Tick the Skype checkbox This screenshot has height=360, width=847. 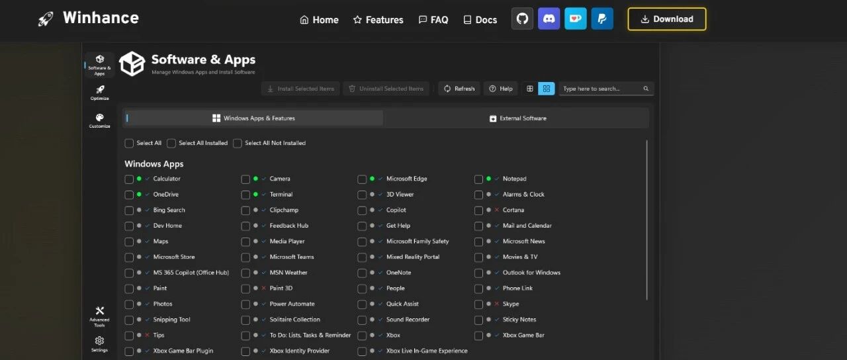pyautogui.click(x=478, y=304)
